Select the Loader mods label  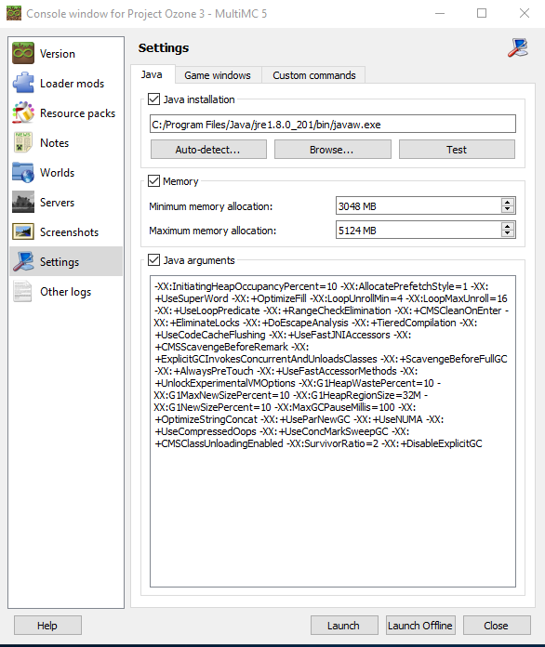(72, 84)
